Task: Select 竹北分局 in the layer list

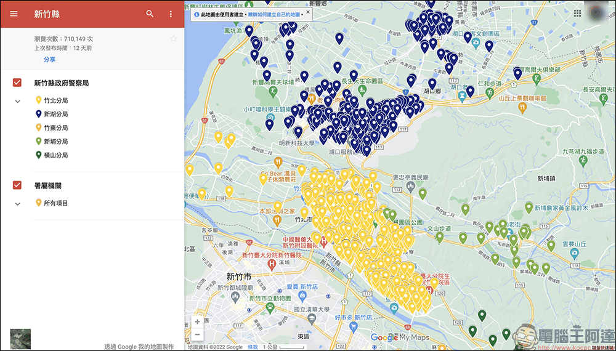Action: pyautogui.click(x=55, y=100)
